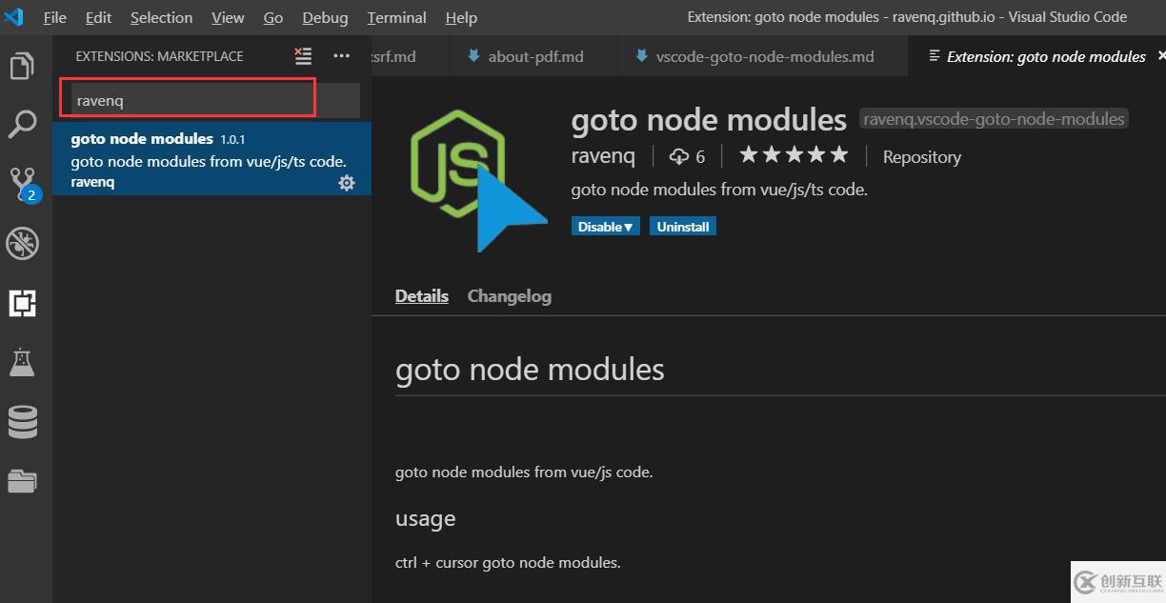Open the Edit menu
Viewport: 1166px width, 603px height.
coord(98,17)
